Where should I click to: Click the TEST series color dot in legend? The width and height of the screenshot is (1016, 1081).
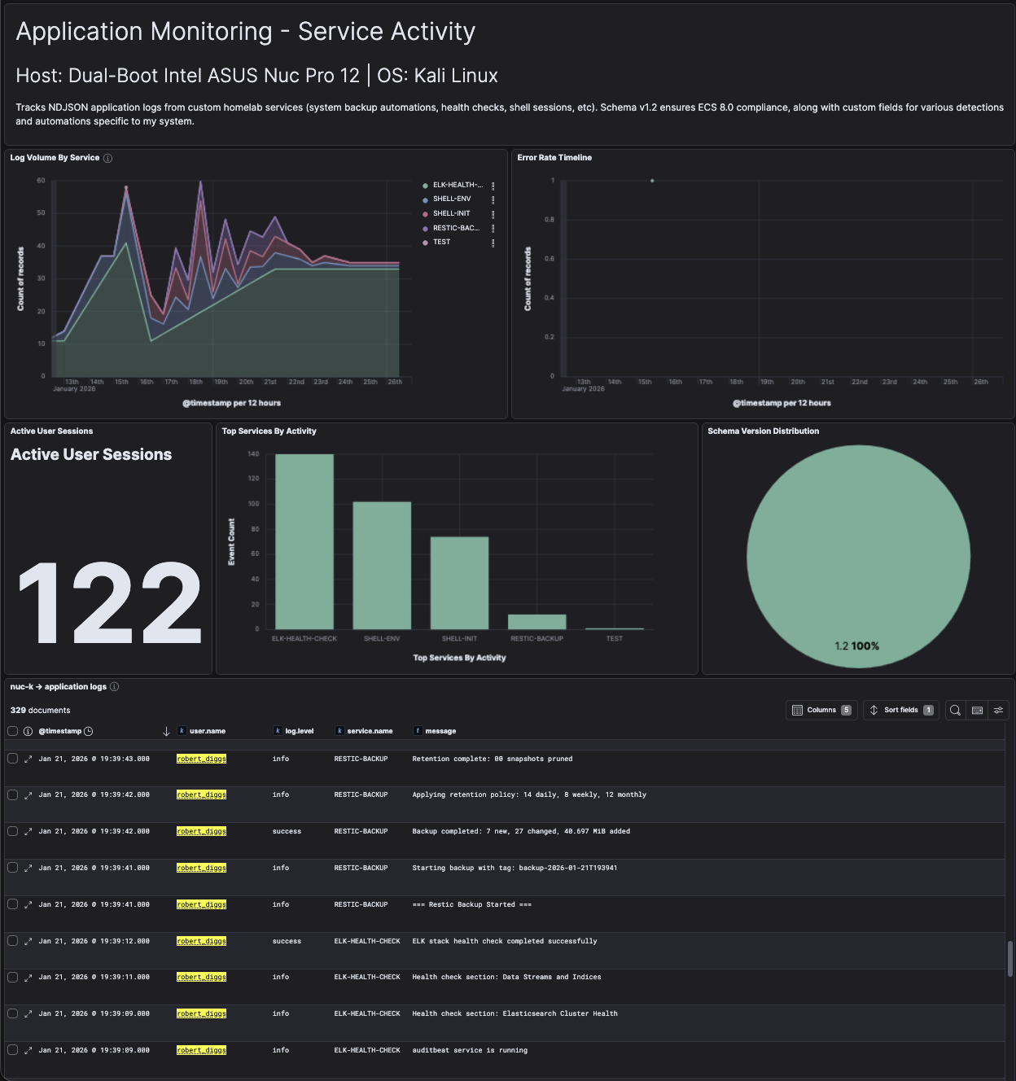(x=423, y=241)
